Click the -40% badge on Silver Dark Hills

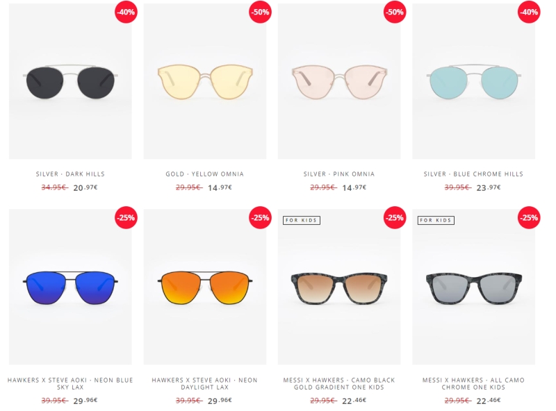coord(126,12)
